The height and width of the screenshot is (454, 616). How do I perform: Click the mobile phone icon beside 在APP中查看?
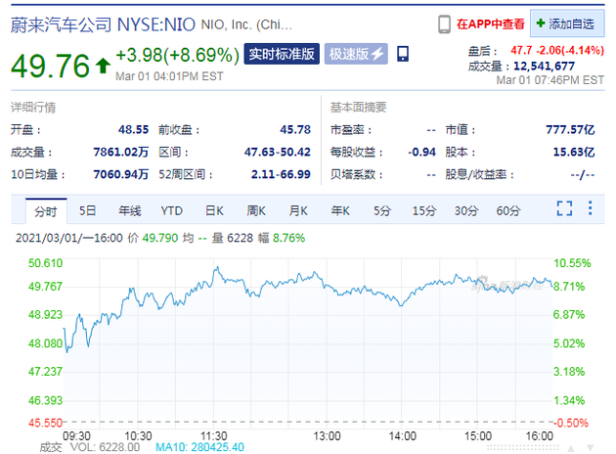(x=444, y=24)
